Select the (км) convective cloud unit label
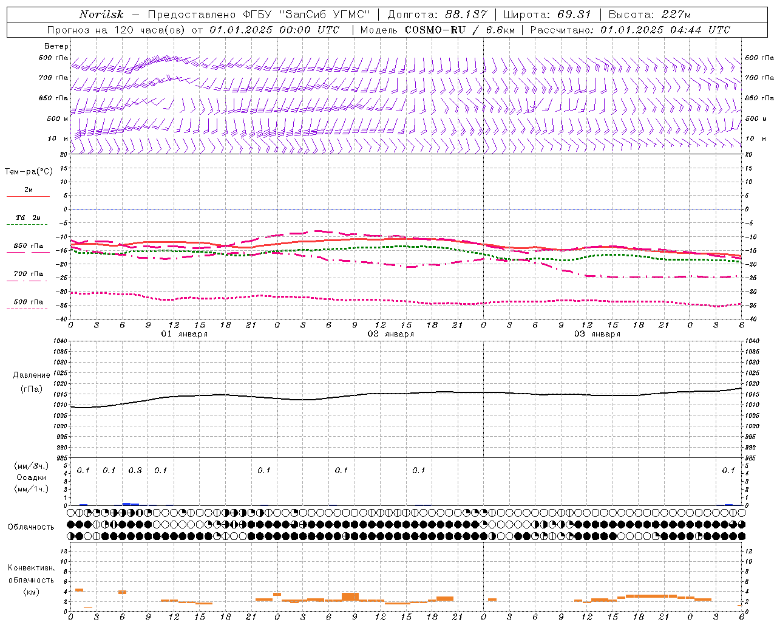This screenshot has width=777, height=622. click(x=32, y=592)
